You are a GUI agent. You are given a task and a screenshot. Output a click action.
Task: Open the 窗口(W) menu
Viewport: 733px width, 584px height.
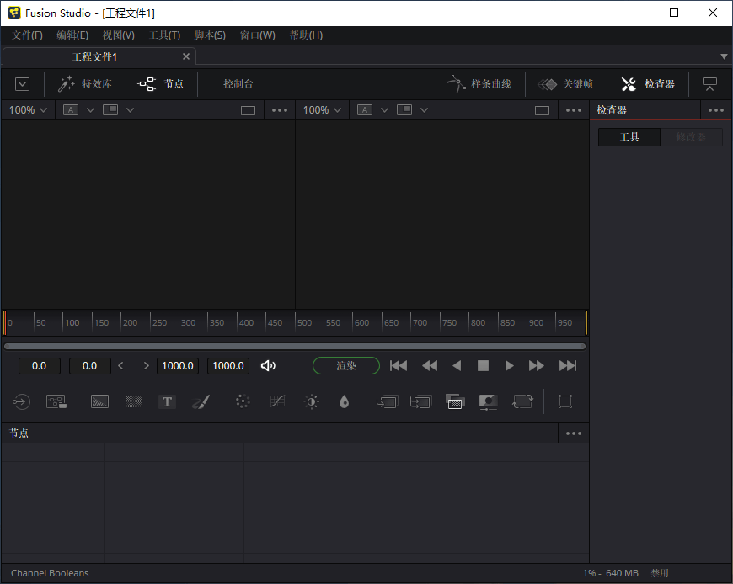pyautogui.click(x=258, y=35)
